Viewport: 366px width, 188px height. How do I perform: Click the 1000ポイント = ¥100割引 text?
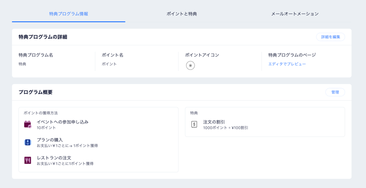pyautogui.click(x=226, y=127)
